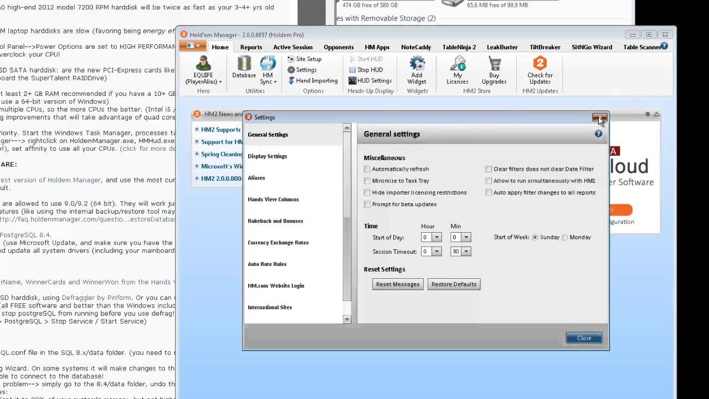The image size is (709, 399).
Task: Select Aliases in settings list
Action: tap(256, 178)
